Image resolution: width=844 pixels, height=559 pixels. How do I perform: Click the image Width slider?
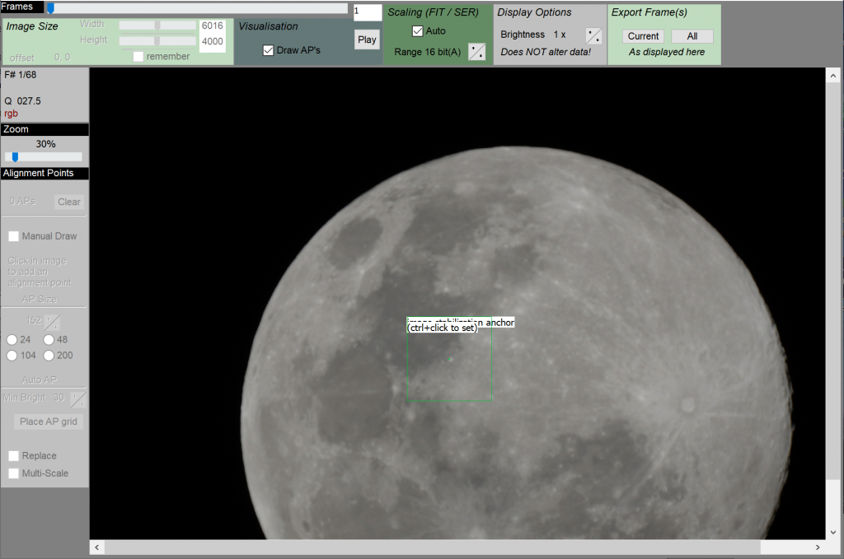pos(157,26)
